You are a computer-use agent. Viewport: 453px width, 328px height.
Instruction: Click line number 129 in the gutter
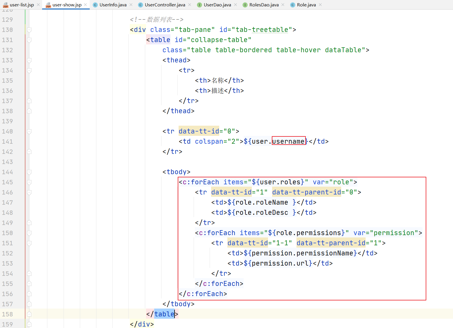(8, 20)
